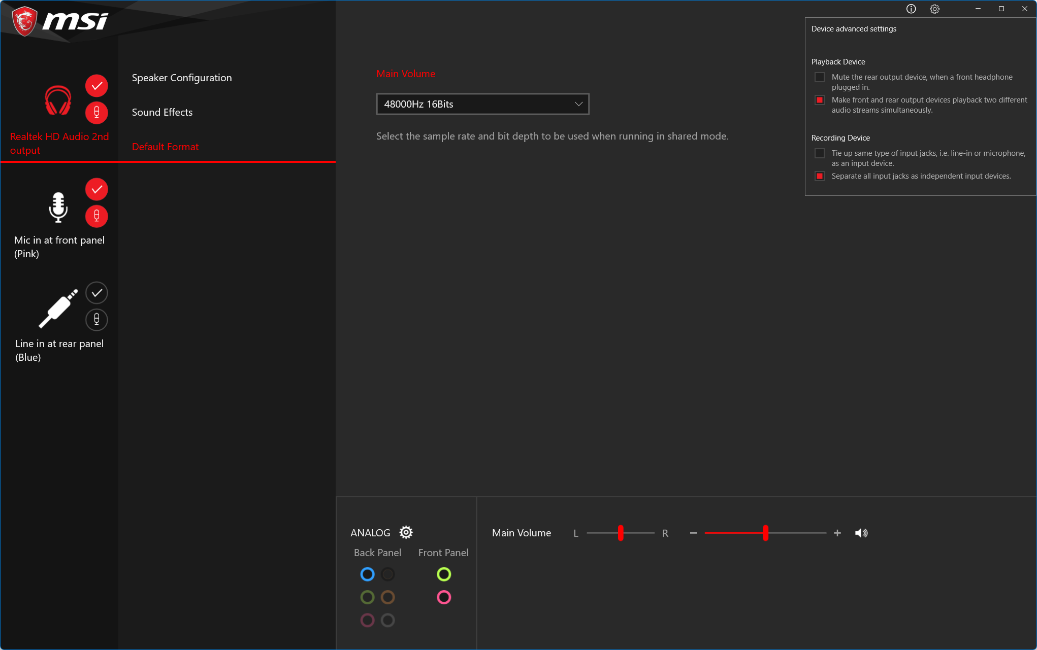
Task: Click the ANALOG connector settings gear
Action: tap(406, 532)
